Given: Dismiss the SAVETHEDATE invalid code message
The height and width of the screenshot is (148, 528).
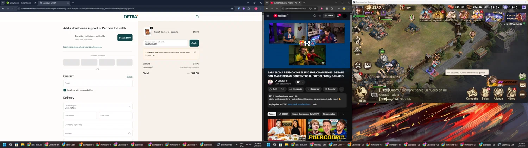Looking at the screenshot, I should 195,52.
